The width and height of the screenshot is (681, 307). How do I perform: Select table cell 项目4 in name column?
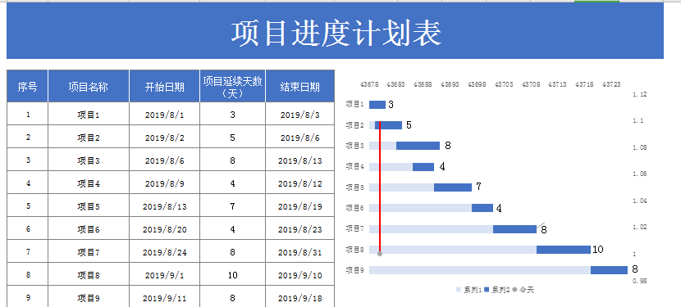click(89, 183)
